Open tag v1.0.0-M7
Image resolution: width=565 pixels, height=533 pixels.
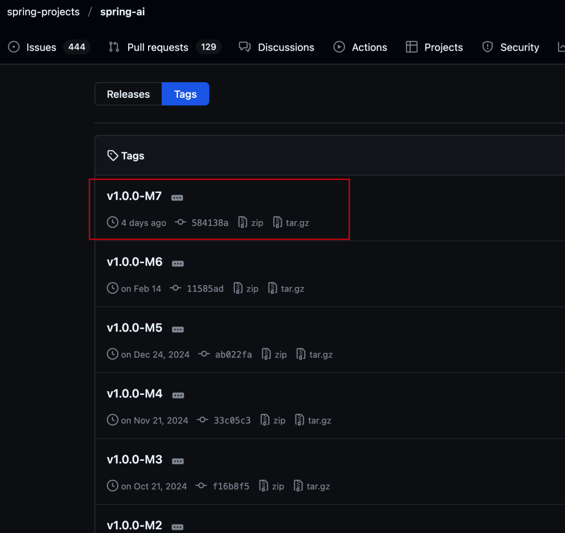[134, 196]
